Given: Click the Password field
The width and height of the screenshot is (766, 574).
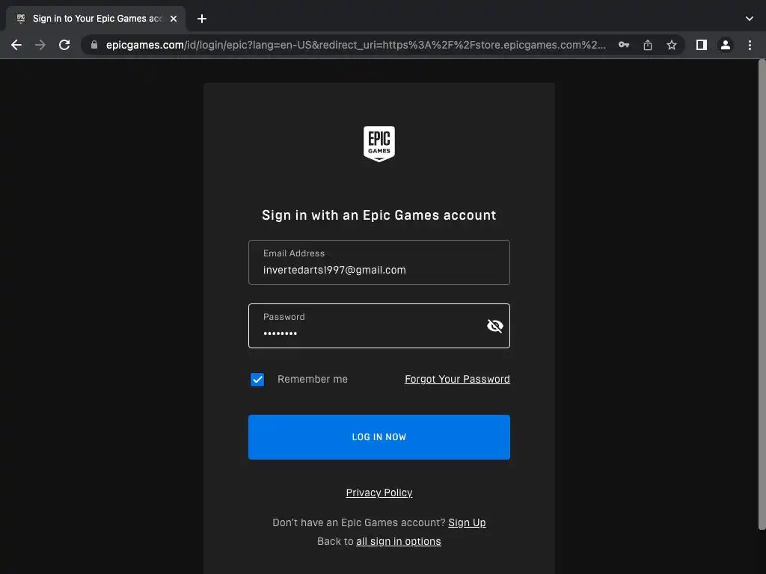Looking at the screenshot, I should [x=379, y=326].
